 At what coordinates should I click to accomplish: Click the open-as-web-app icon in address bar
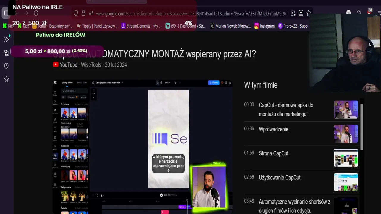293,13
